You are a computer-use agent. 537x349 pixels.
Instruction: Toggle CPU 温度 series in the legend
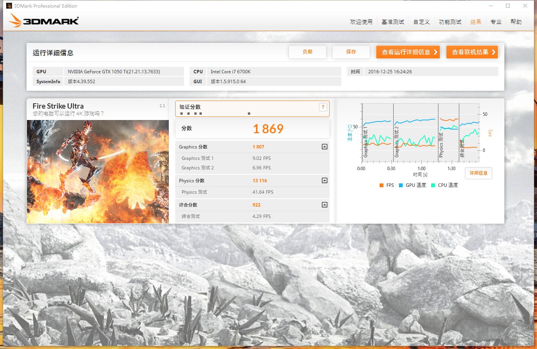(x=433, y=185)
